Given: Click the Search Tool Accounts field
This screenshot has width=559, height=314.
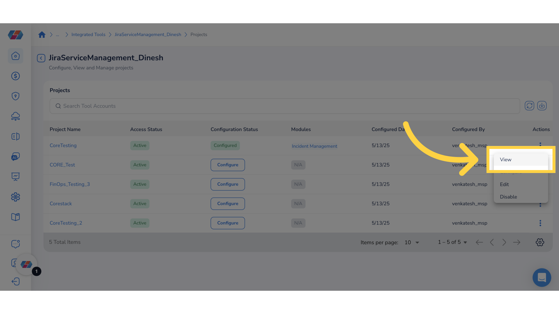Looking at the screenshot, I should 285,106.
